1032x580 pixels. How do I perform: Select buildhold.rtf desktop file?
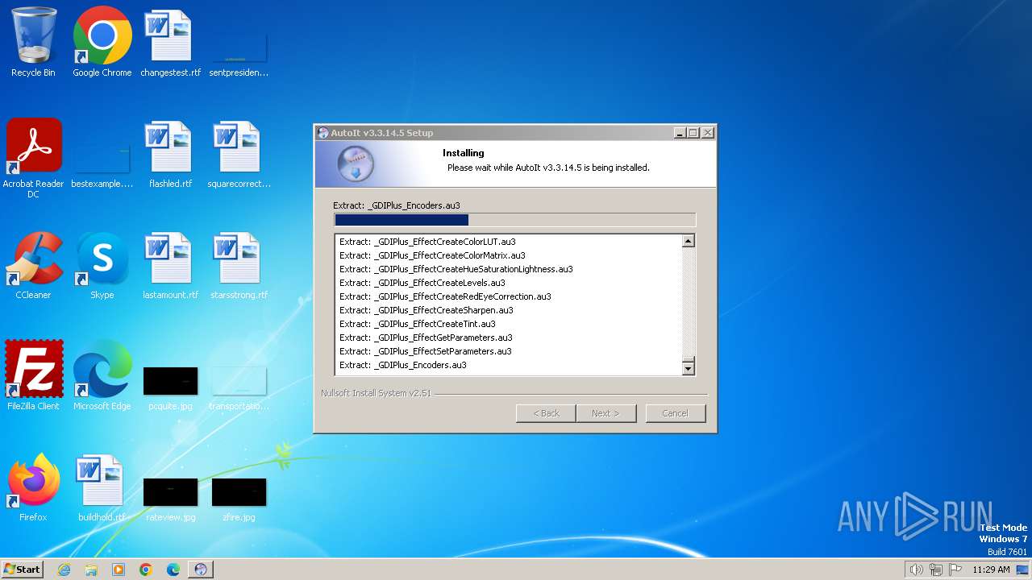point(102,487)
